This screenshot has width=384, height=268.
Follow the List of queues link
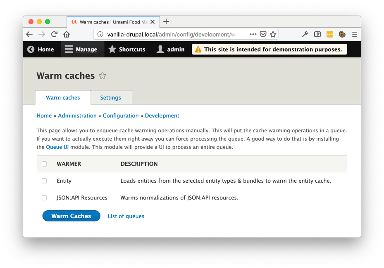coord(126,216)
